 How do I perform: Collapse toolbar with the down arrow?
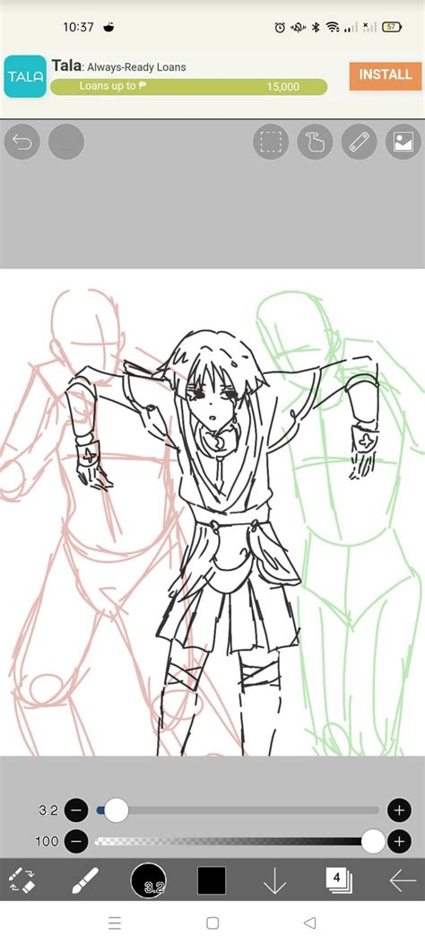[x=274, y=881]
